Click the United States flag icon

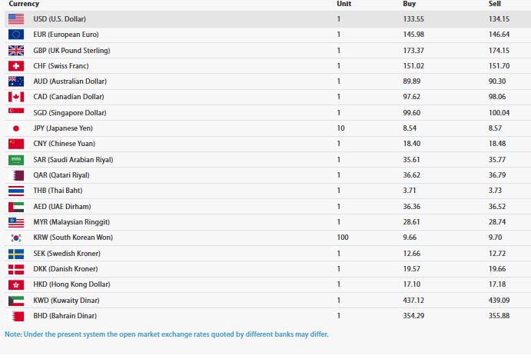pos(16,19)
